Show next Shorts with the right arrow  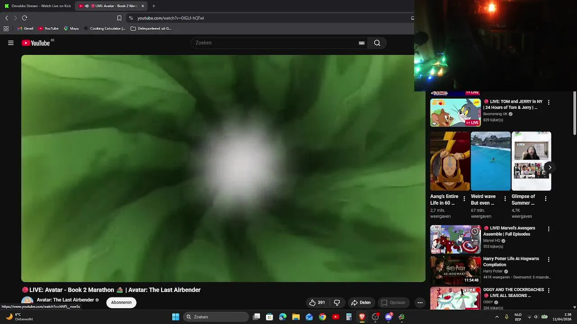(x=550, y=167)
